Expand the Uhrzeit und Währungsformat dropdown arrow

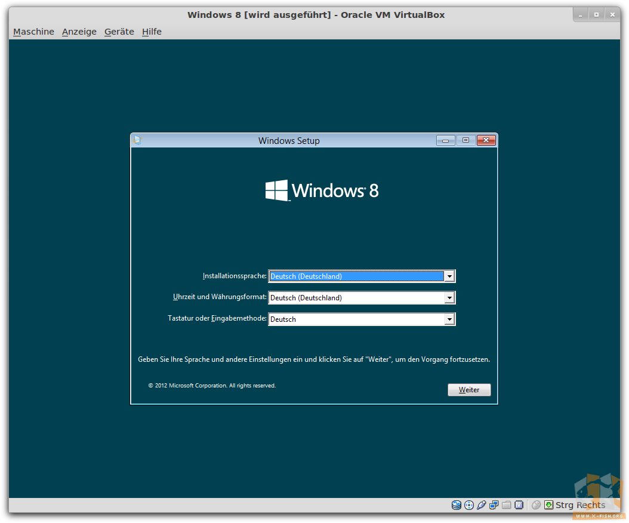(x=449, y=298)
